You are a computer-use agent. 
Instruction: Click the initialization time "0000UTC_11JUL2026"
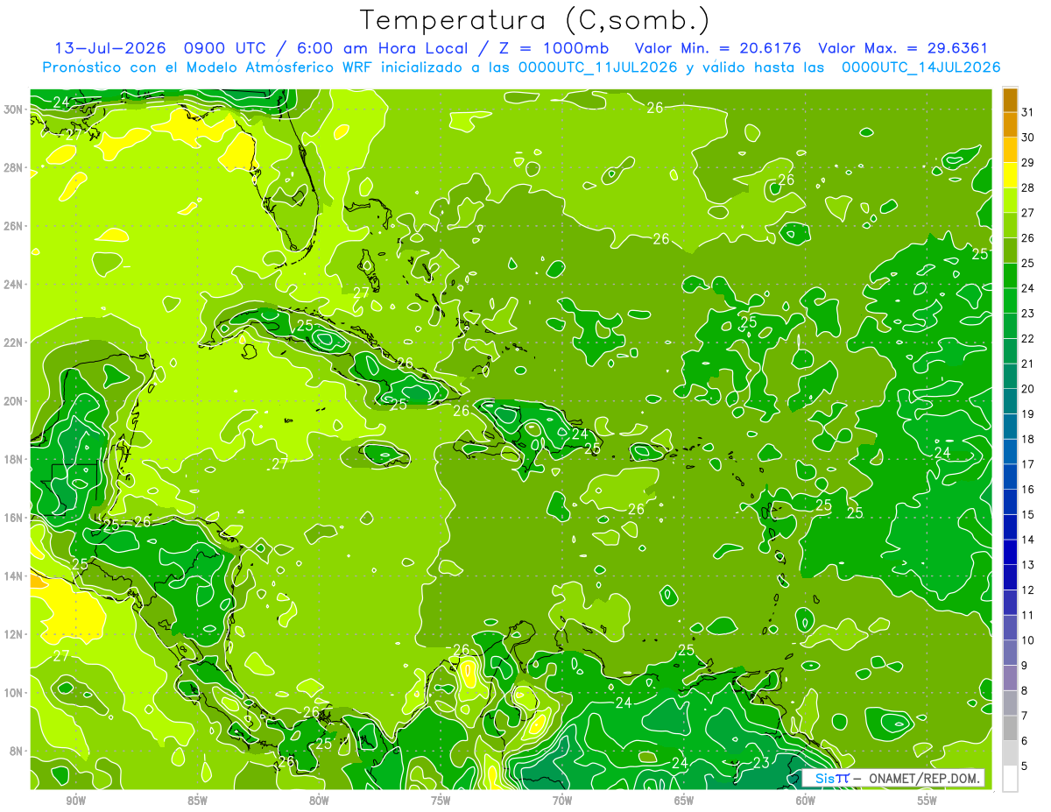coord(598,67)
